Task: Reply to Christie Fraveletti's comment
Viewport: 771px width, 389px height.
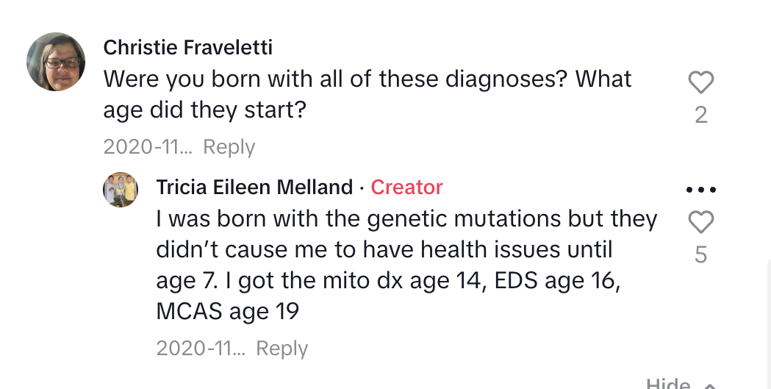Action: [x=229, y=146]
